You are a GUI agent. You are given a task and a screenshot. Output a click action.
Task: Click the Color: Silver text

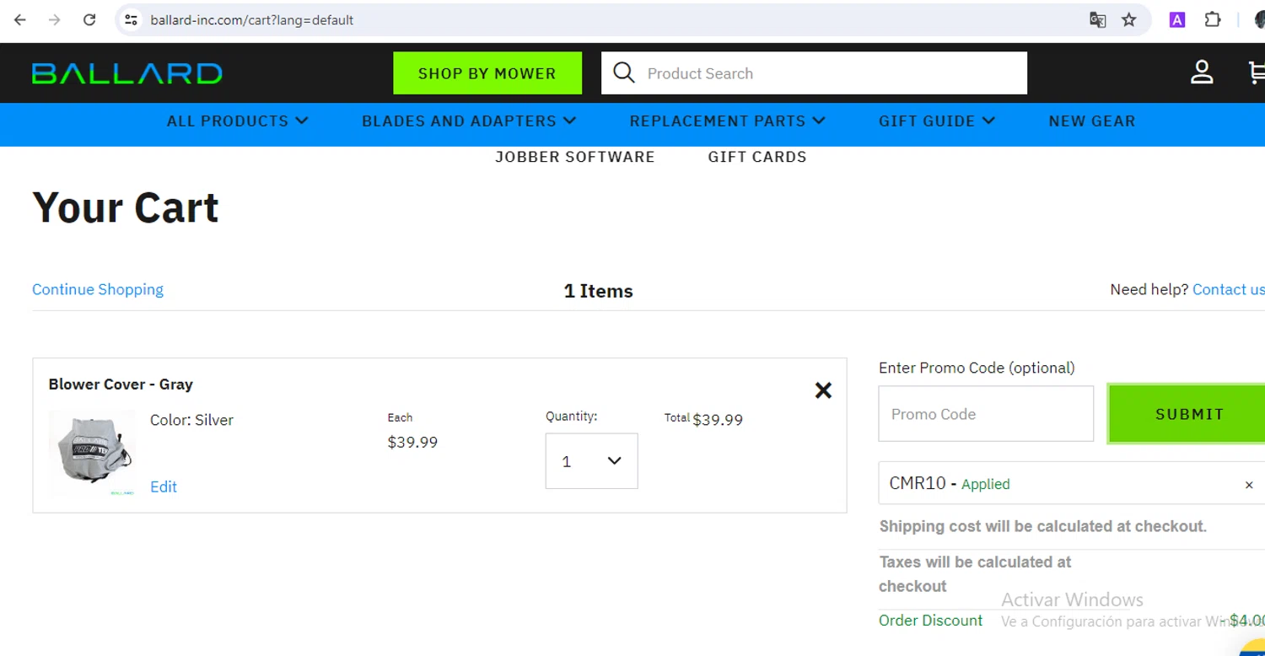pos(191,420)
